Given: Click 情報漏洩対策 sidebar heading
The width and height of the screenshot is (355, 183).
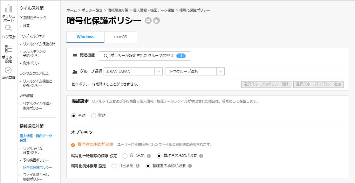Looking at the screenshot, I should coord(32,126).
